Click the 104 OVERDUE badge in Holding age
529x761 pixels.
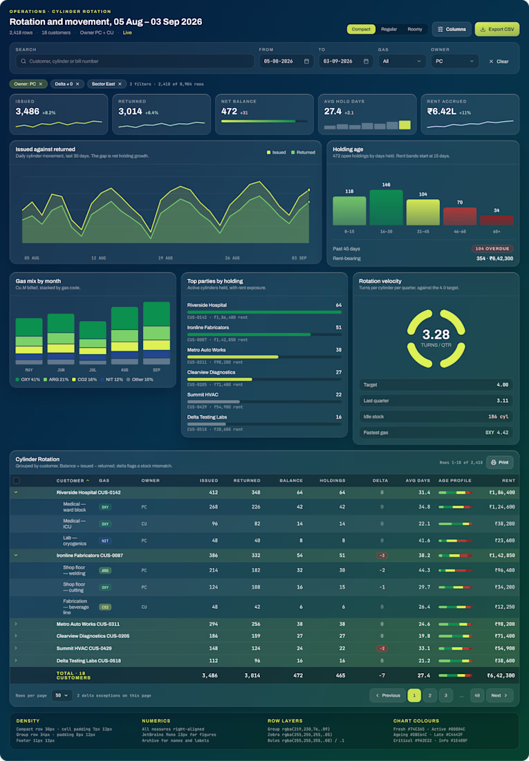[x=492, y=248]
